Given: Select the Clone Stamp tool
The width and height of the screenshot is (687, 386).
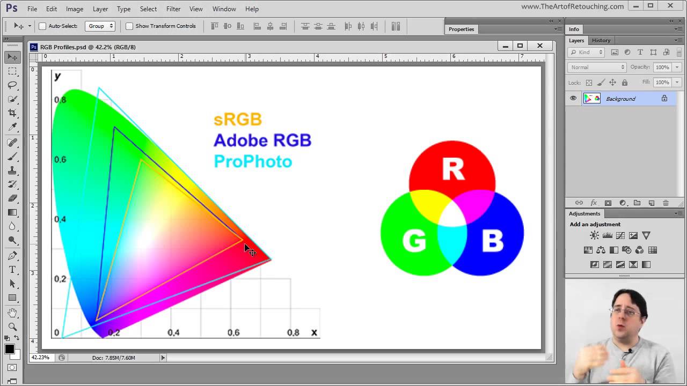Looking at the screenshot, I should point(12,170).
